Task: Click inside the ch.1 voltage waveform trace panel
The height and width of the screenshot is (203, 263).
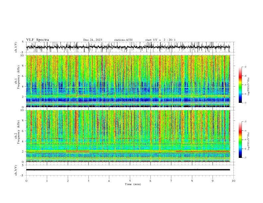Action: click(x=130, y=47)
